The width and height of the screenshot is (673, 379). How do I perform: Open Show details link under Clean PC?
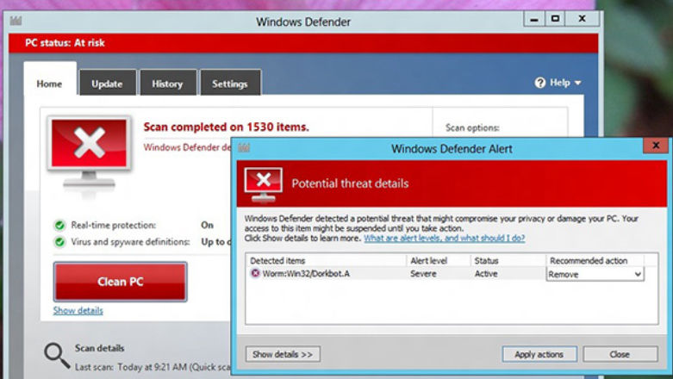pyautogui.click(x=78, y=310)
